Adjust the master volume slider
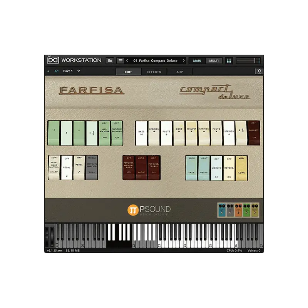Viewport: 308px width, 308px height. (248, 61)
